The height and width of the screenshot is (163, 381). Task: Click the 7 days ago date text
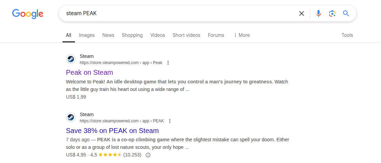78,140
